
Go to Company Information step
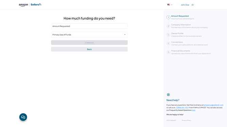181,25
